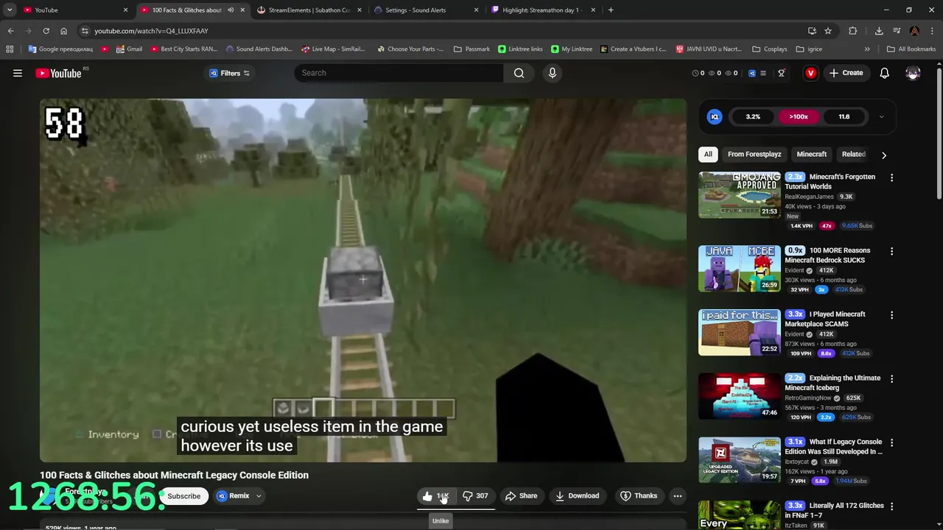Open the browser extensions puzzle icon
943x530 pixels.
pos(853,31)
